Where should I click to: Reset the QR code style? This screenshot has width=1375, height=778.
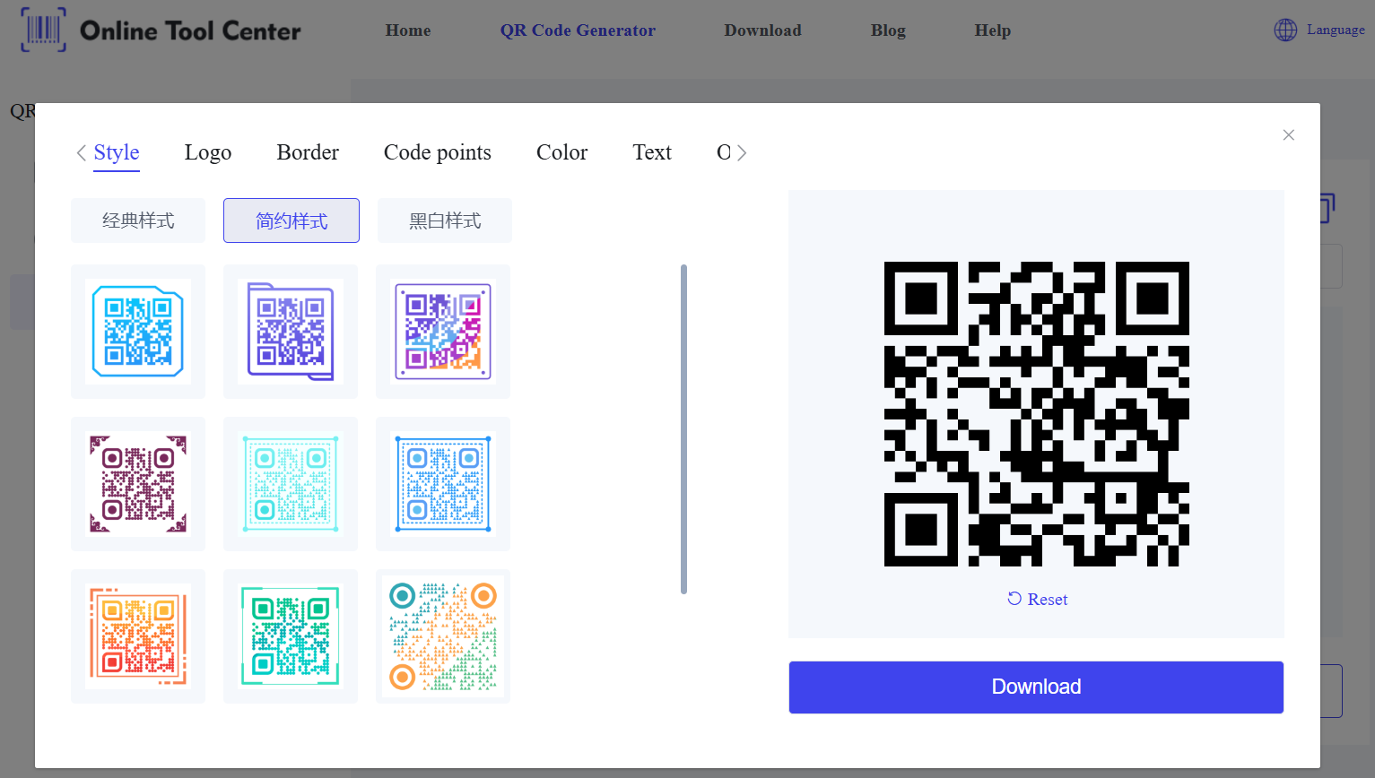click(1037, 599)
